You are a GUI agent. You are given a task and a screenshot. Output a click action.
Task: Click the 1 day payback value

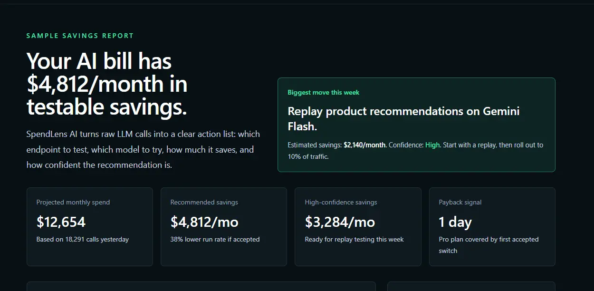tap(455, 222)
